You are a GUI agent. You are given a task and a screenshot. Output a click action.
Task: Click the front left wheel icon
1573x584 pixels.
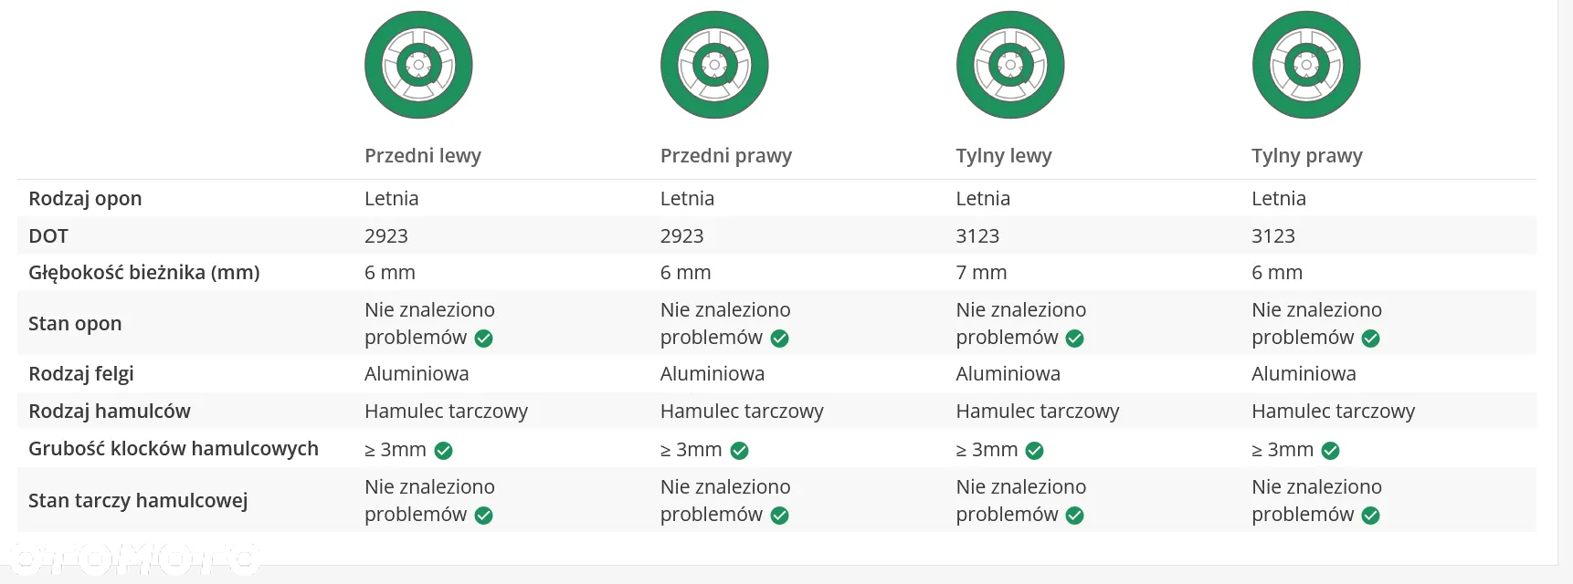coord(418,65)
